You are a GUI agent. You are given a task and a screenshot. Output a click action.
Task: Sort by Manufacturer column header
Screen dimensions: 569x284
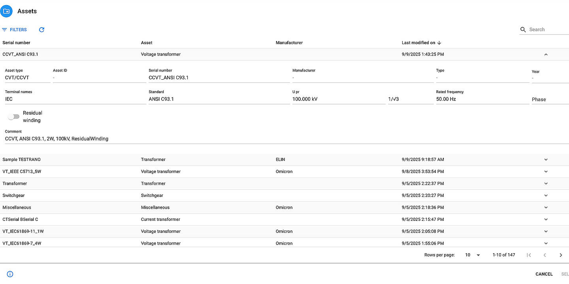(x=289, y=43)
